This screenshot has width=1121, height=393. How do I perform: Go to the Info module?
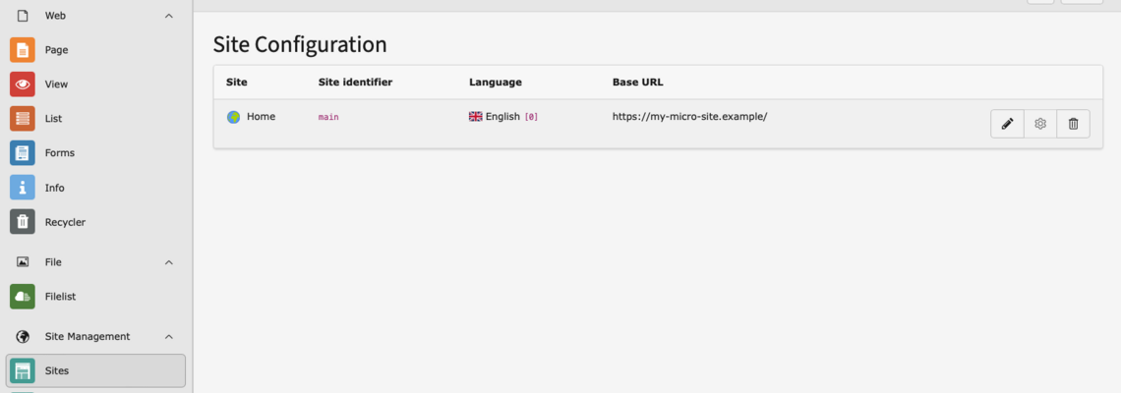pyautogui.click(x=55, y=188)
